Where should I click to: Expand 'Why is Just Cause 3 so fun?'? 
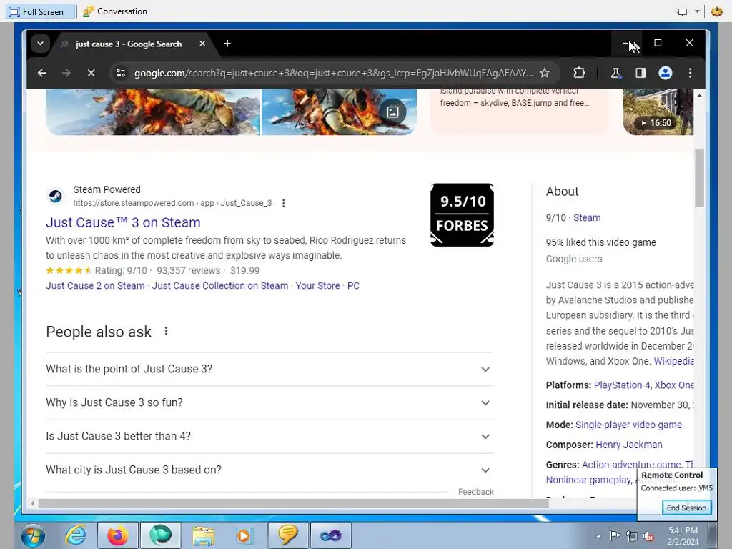click(269, 403)
